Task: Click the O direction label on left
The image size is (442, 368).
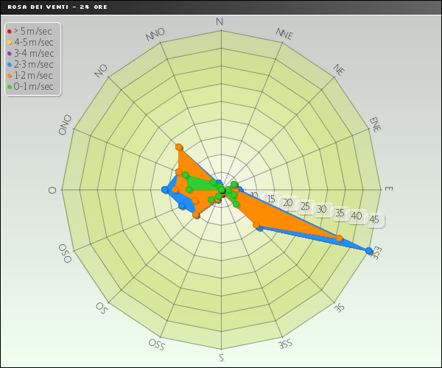Action: [52, 190]
